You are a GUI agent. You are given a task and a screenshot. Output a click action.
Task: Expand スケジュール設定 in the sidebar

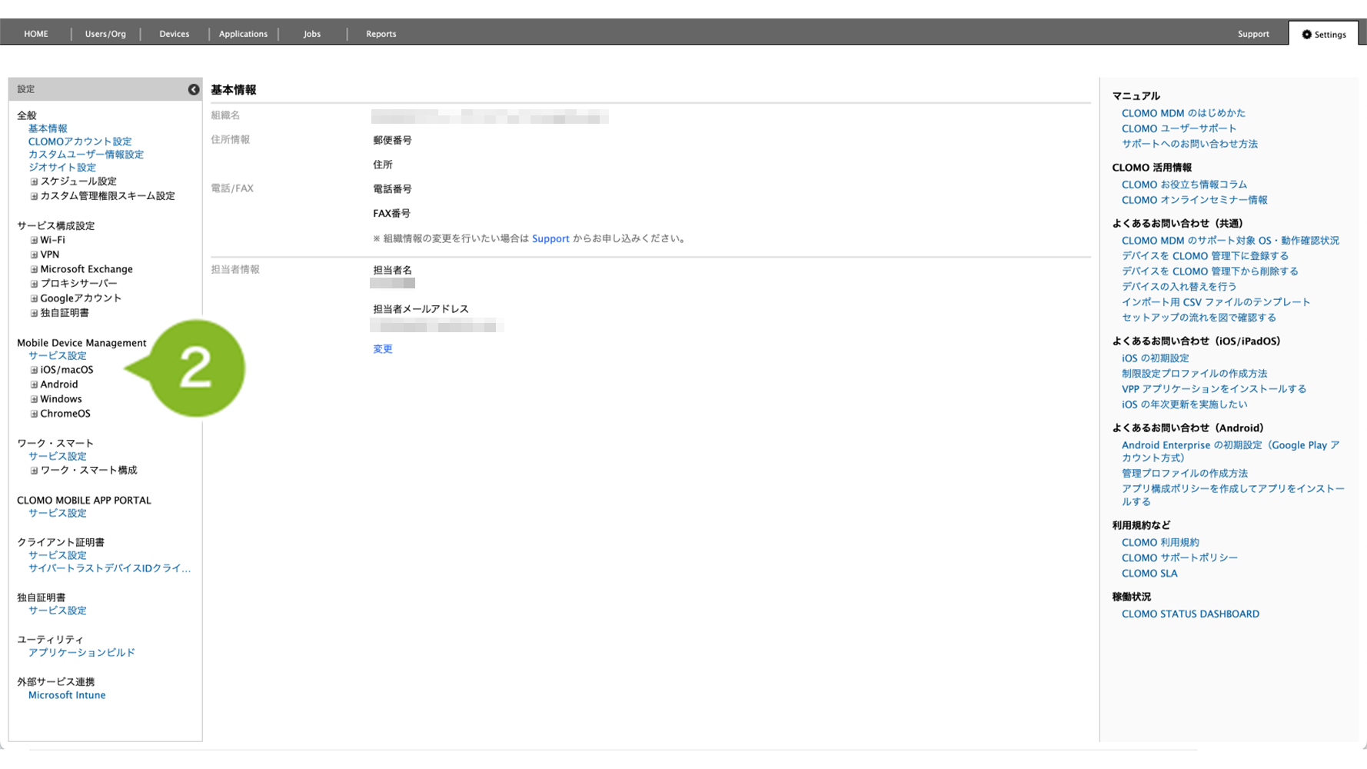(34, 181)
